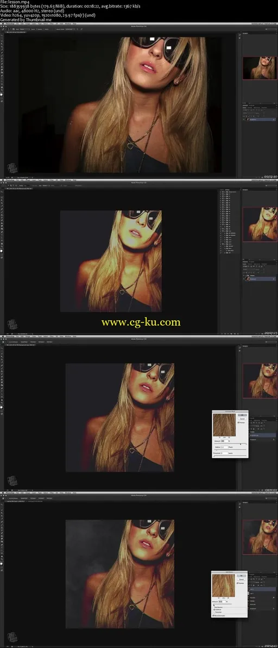Click the Radius field in Unsharp Mask
This screenshot has height=648, width=278.
(225, 447)
